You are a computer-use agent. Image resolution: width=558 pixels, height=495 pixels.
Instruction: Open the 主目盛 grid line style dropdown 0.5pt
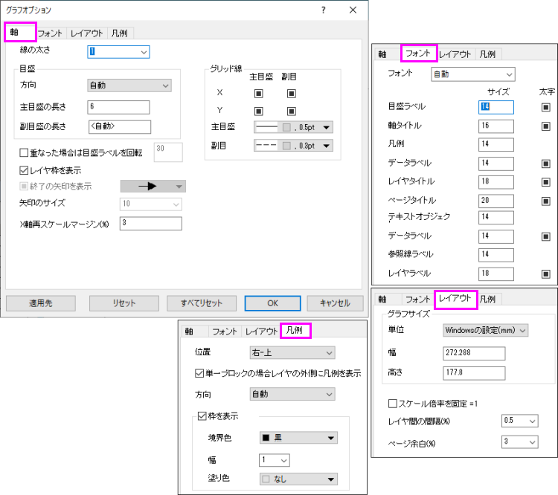pos(294,127)
